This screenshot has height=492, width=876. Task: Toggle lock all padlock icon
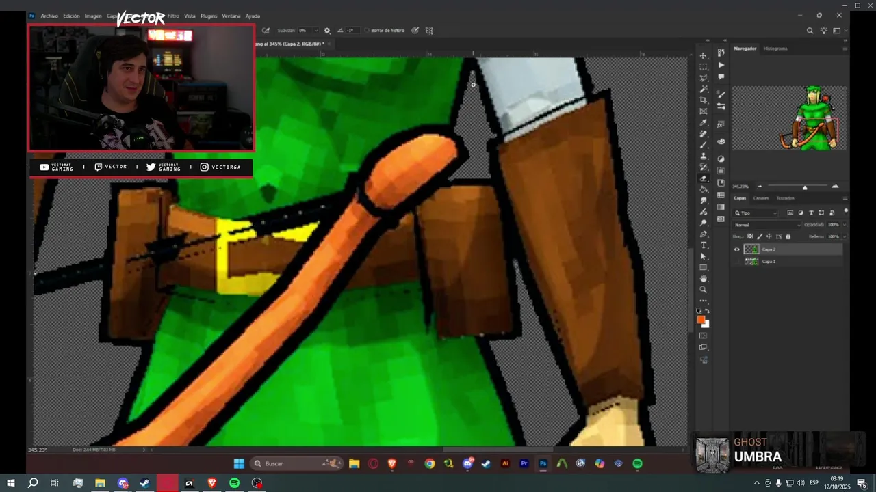(x=788, y=236)
